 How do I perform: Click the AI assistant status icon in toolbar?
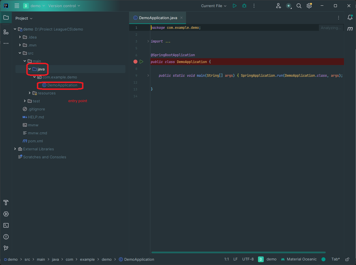pos(289,6)
